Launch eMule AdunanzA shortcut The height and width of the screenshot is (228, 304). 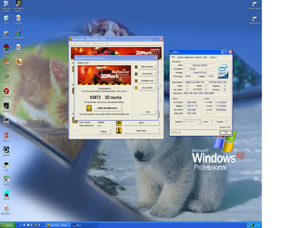point(6,65)
